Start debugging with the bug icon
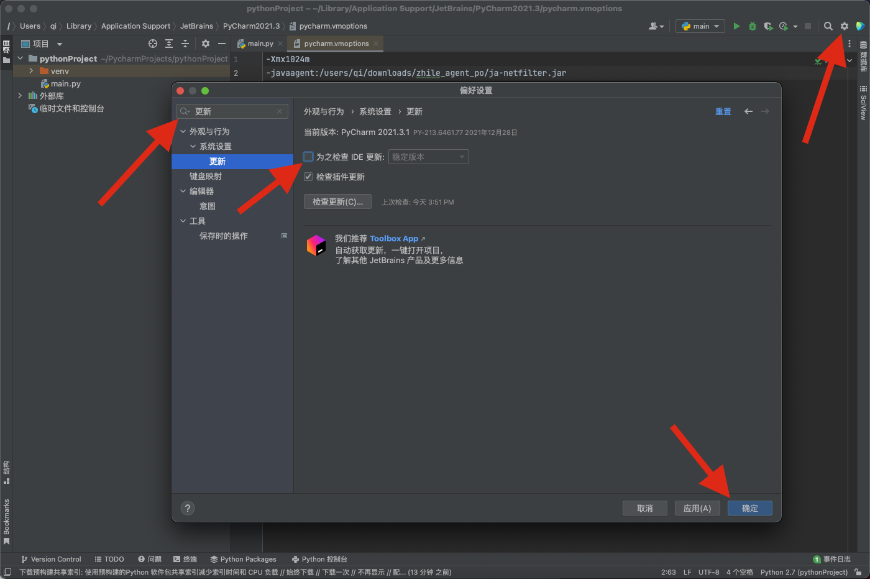 (x=753, y=26)
